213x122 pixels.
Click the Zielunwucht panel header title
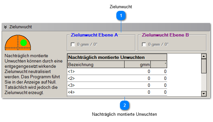click(21, 27)
